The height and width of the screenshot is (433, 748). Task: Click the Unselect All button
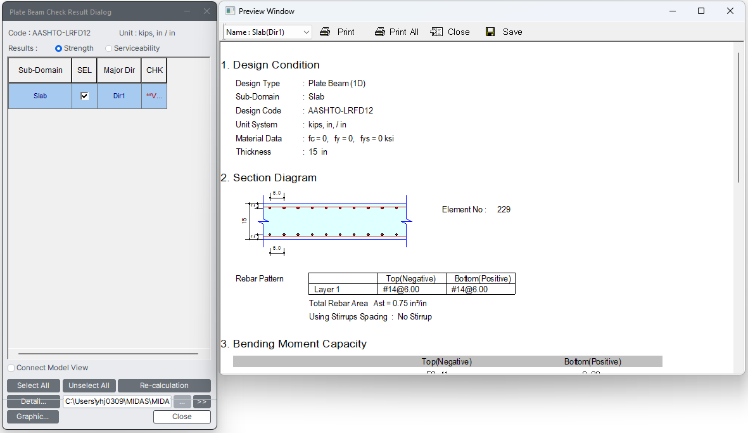click(x=89, y=385)
